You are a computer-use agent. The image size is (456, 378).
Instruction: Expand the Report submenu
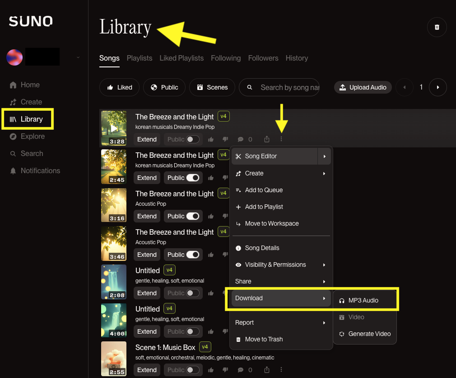pyautogui.click(x=281, y=323)
